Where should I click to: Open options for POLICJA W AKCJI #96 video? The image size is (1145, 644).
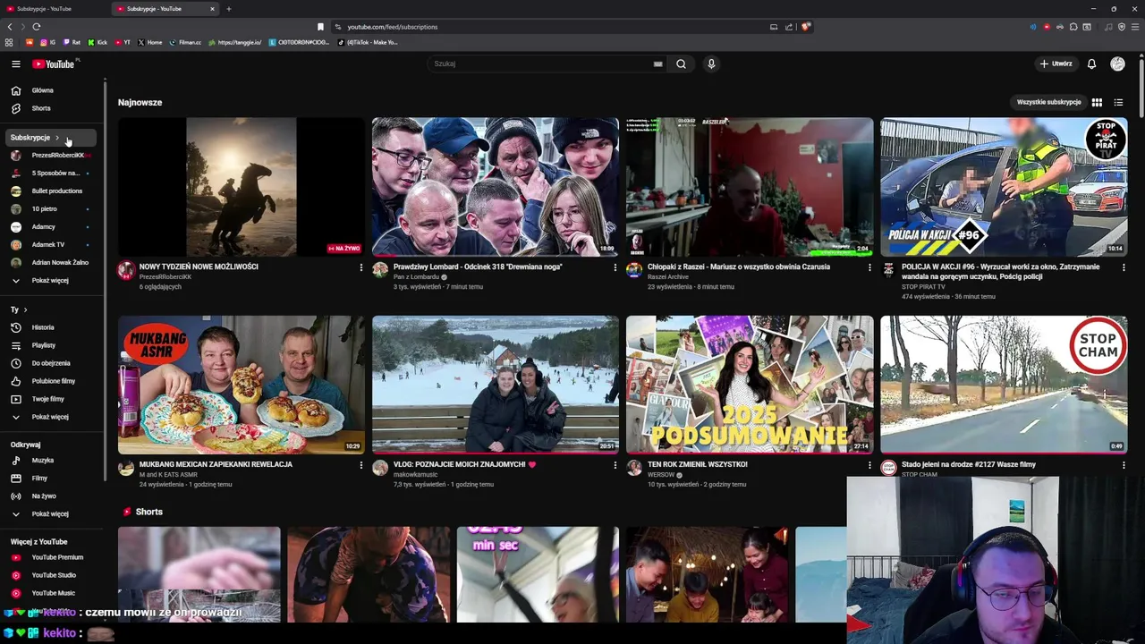[x=1123, y=267]
